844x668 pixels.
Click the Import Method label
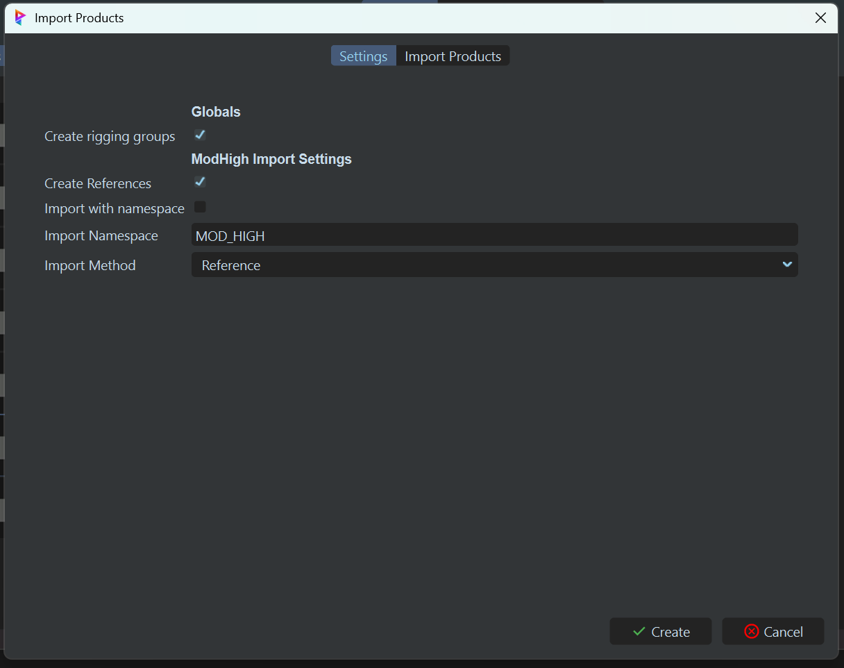90,266
